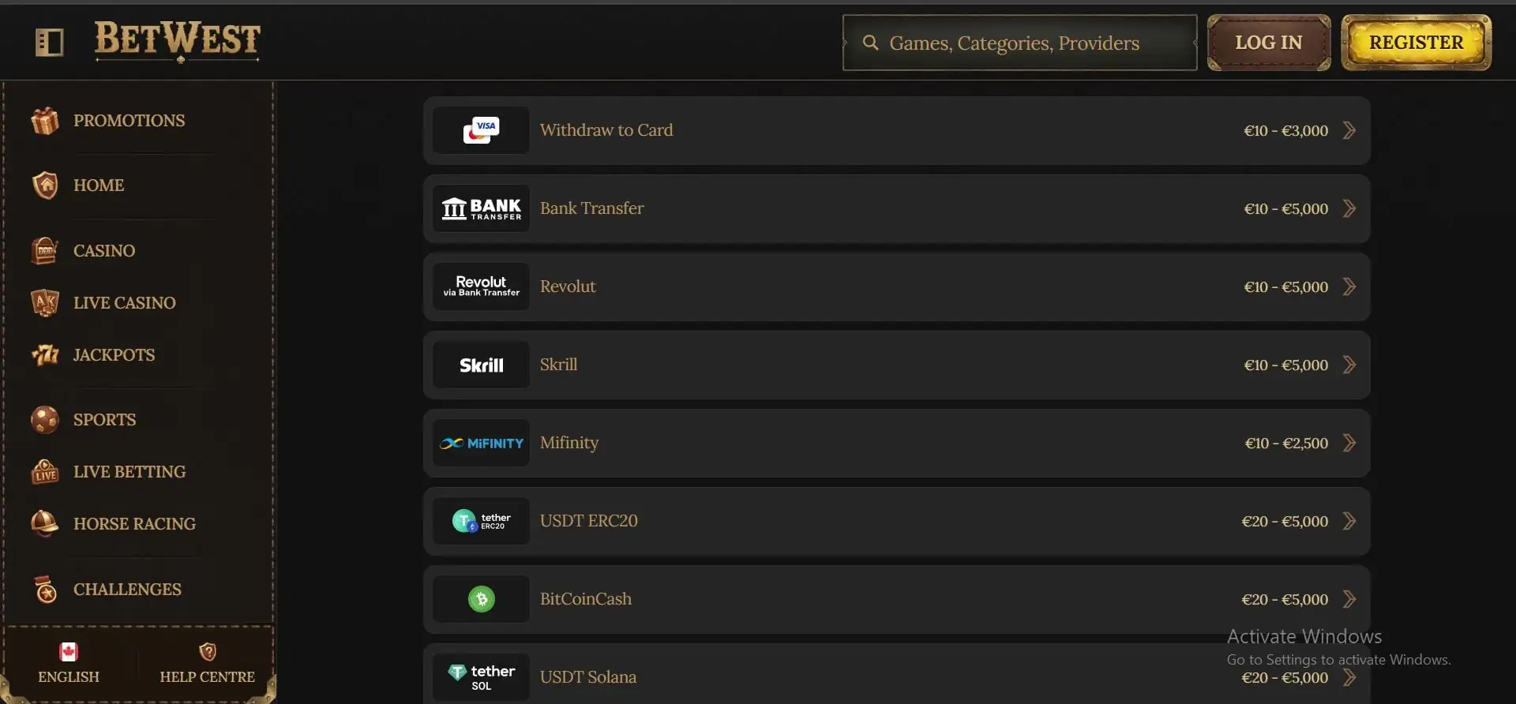This screenshot has width=1516, height=704.
Task: Click the tether SOL logo
Action: pyautogui.click(x=481, y=677)
